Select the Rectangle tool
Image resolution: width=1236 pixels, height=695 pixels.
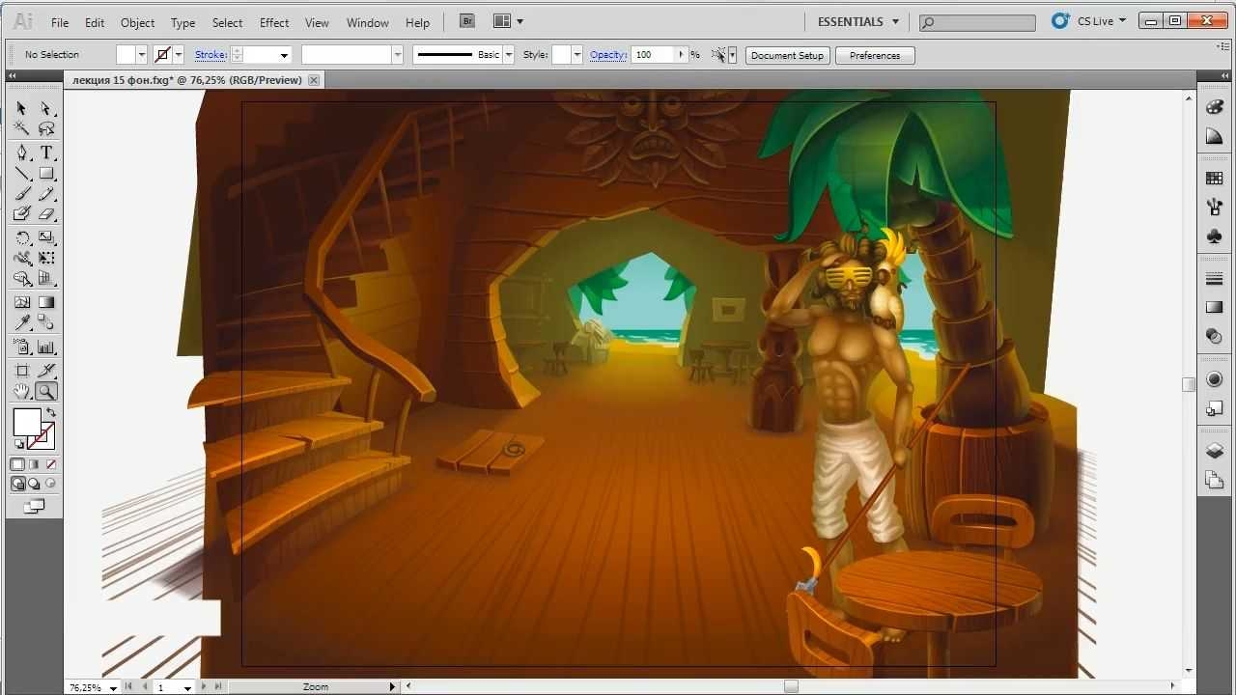(x=45, y=174)
